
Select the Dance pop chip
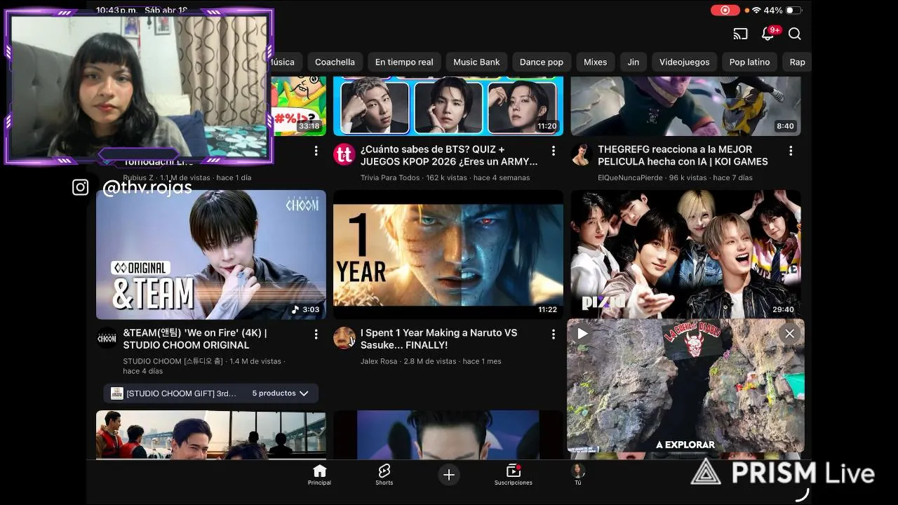pos(542,62)
